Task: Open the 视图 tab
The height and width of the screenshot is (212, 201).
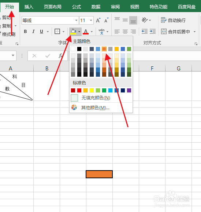Action: [134, 7]
